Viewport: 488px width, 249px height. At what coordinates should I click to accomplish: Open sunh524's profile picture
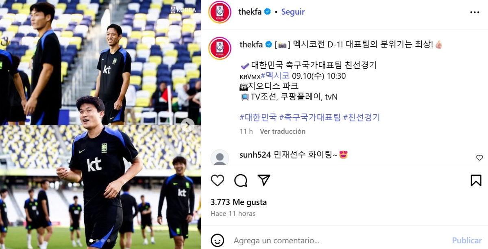click(220, 158)
